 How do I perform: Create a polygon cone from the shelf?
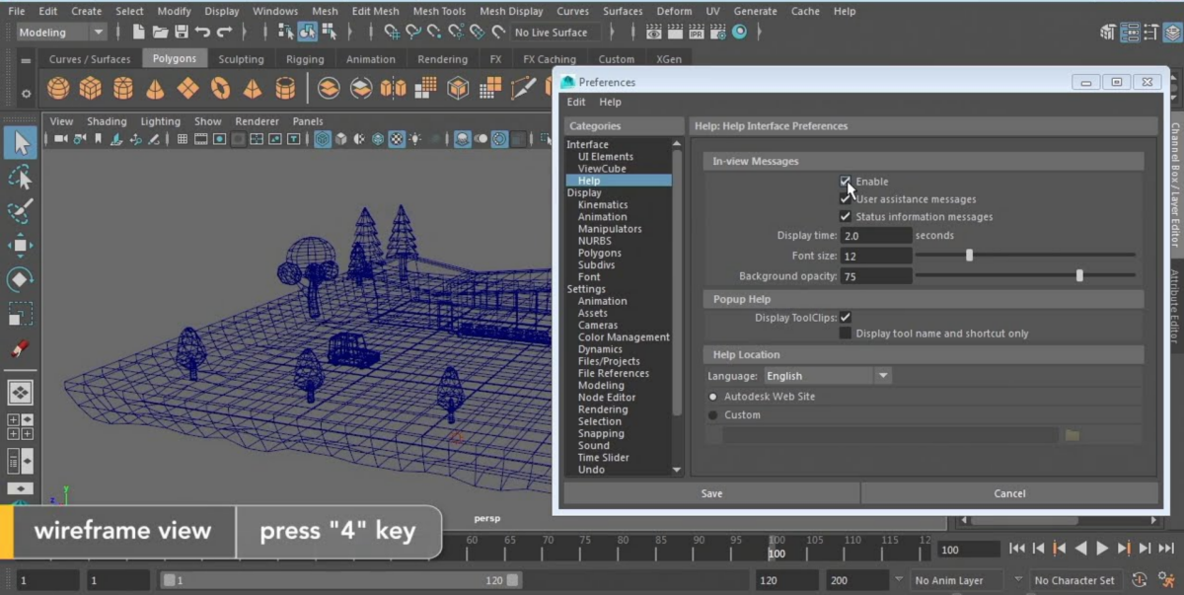[155, 89]
